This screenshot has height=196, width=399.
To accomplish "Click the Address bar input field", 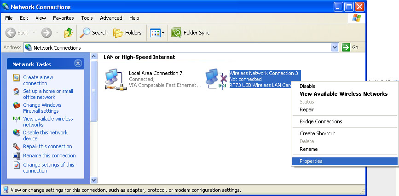I will 179,47.
